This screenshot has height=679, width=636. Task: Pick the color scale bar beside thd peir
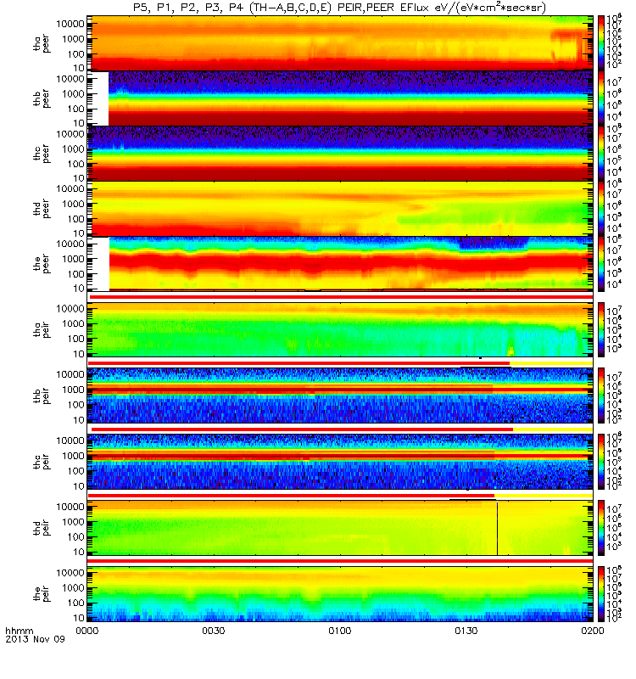(601, 527)
